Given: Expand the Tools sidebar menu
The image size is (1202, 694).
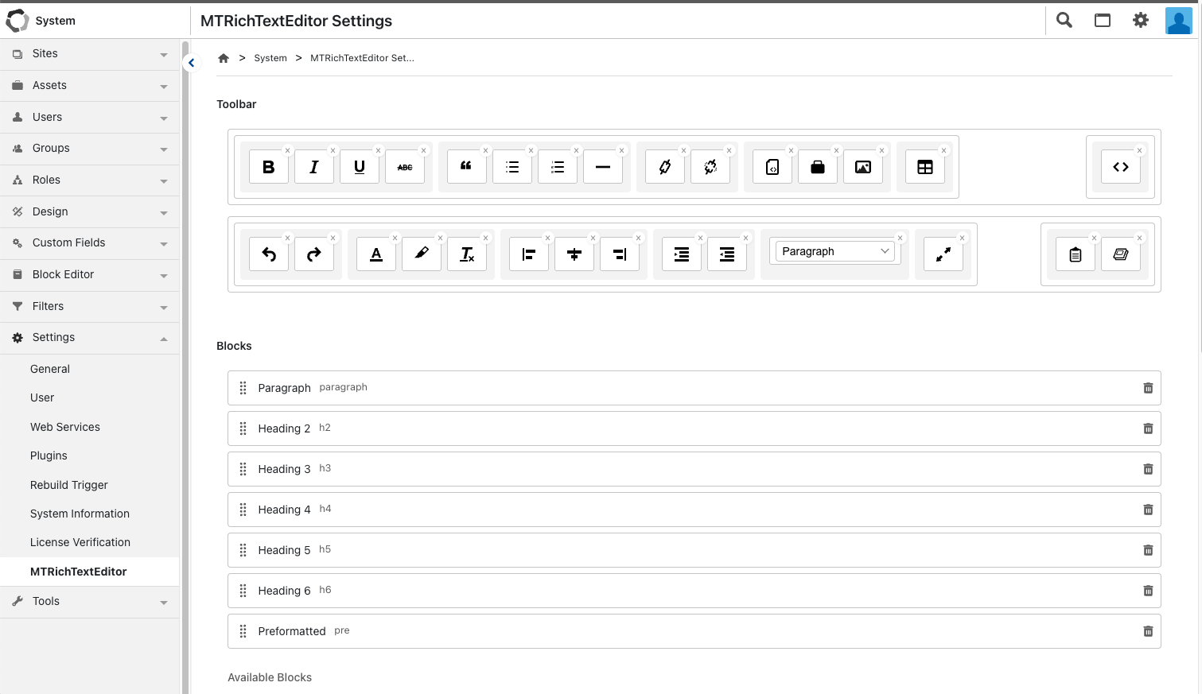Looking at the screenshot, I should tap(90, 602).
